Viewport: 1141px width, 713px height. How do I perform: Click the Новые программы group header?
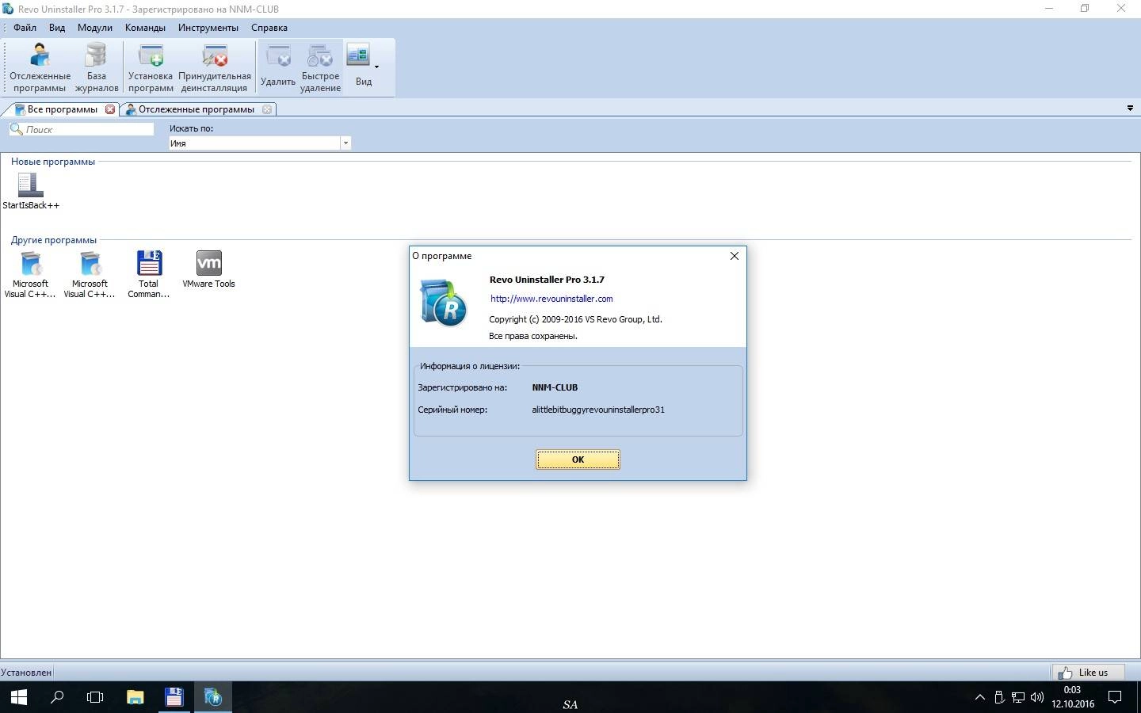[53, 162]
